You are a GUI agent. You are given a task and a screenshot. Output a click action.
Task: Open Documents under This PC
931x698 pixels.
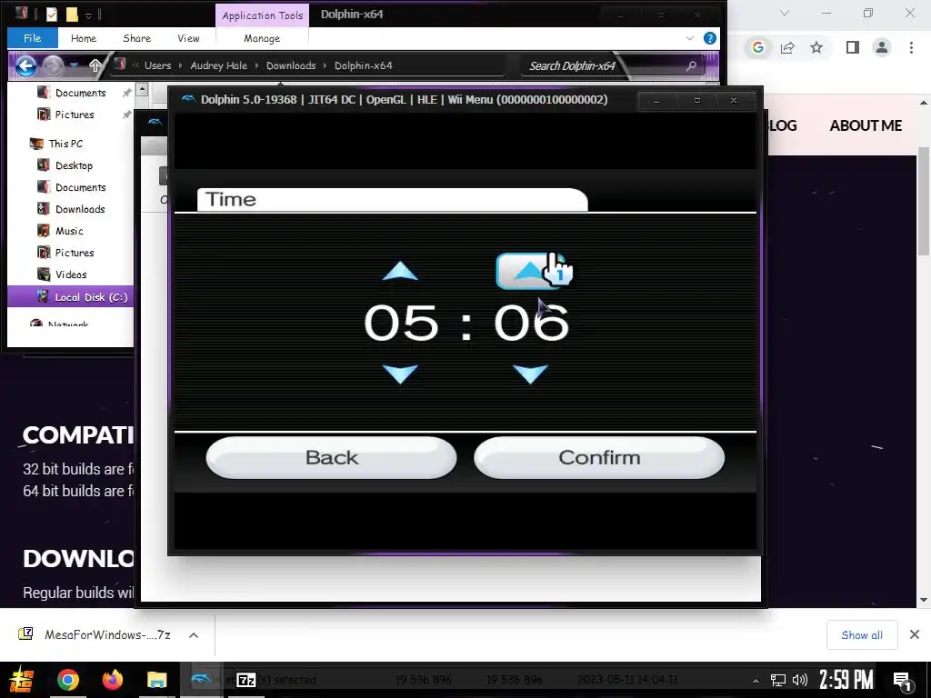80,187
